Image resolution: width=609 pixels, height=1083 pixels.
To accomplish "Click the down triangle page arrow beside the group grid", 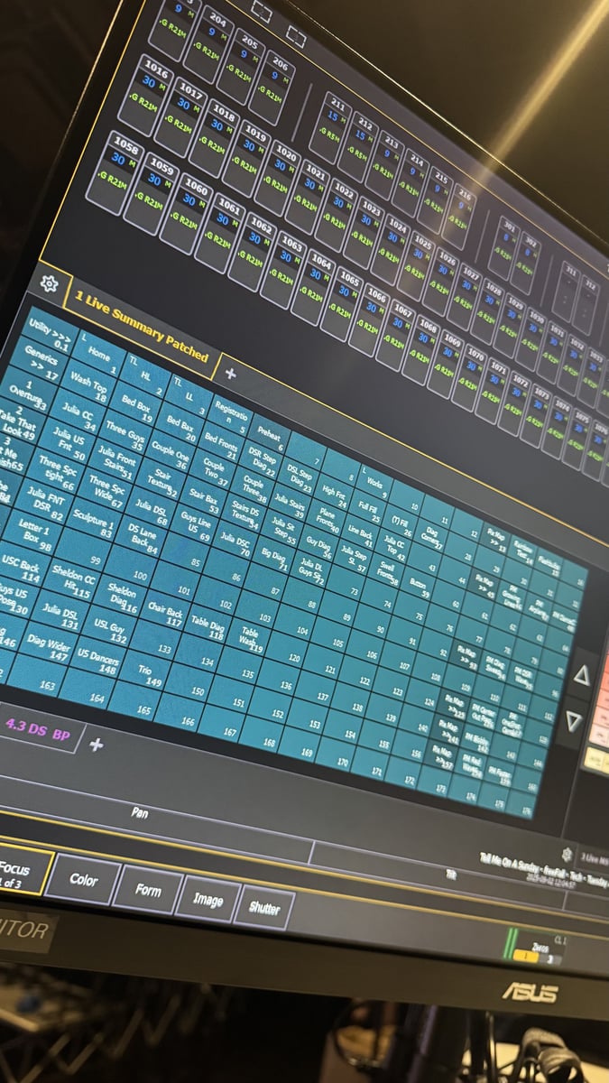I will (574, 720).
